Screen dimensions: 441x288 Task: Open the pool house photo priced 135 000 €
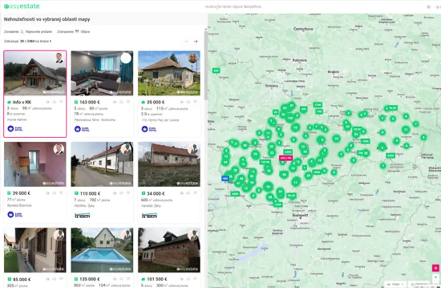(102, 250)
